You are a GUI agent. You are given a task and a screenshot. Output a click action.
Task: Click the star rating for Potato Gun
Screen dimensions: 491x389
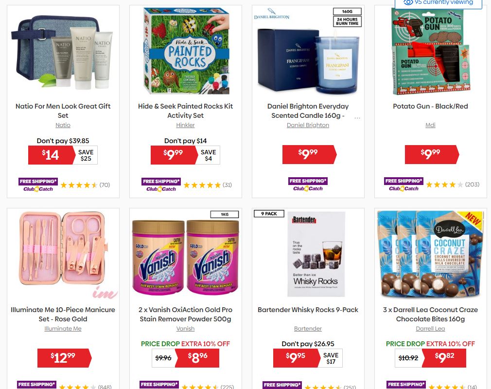point(445,185)
